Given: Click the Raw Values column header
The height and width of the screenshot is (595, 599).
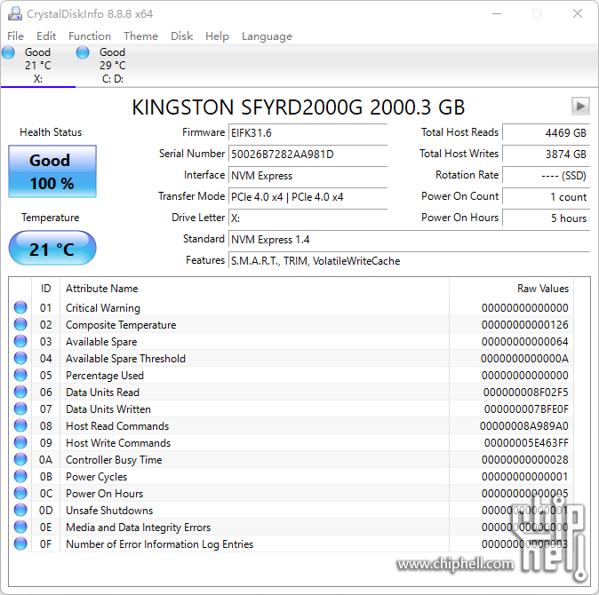Looking at the screenshot, I should pyautogui.click(x=511, y=289).
